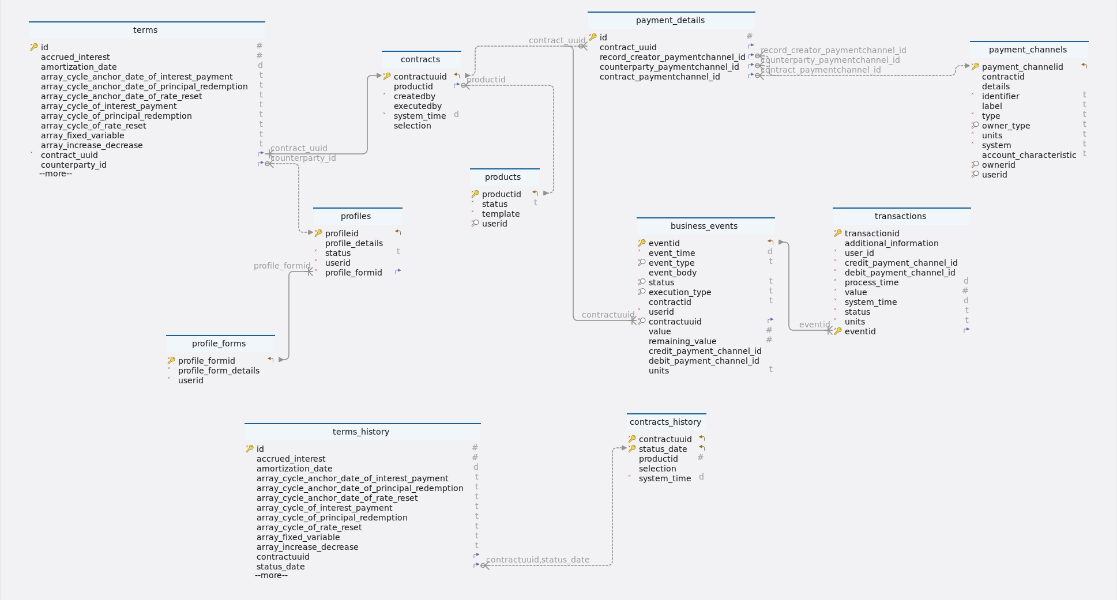Click the foreign key arrow beside terms contract_uuid
Screen dimensions: 1117x600
tap(261, 154)
